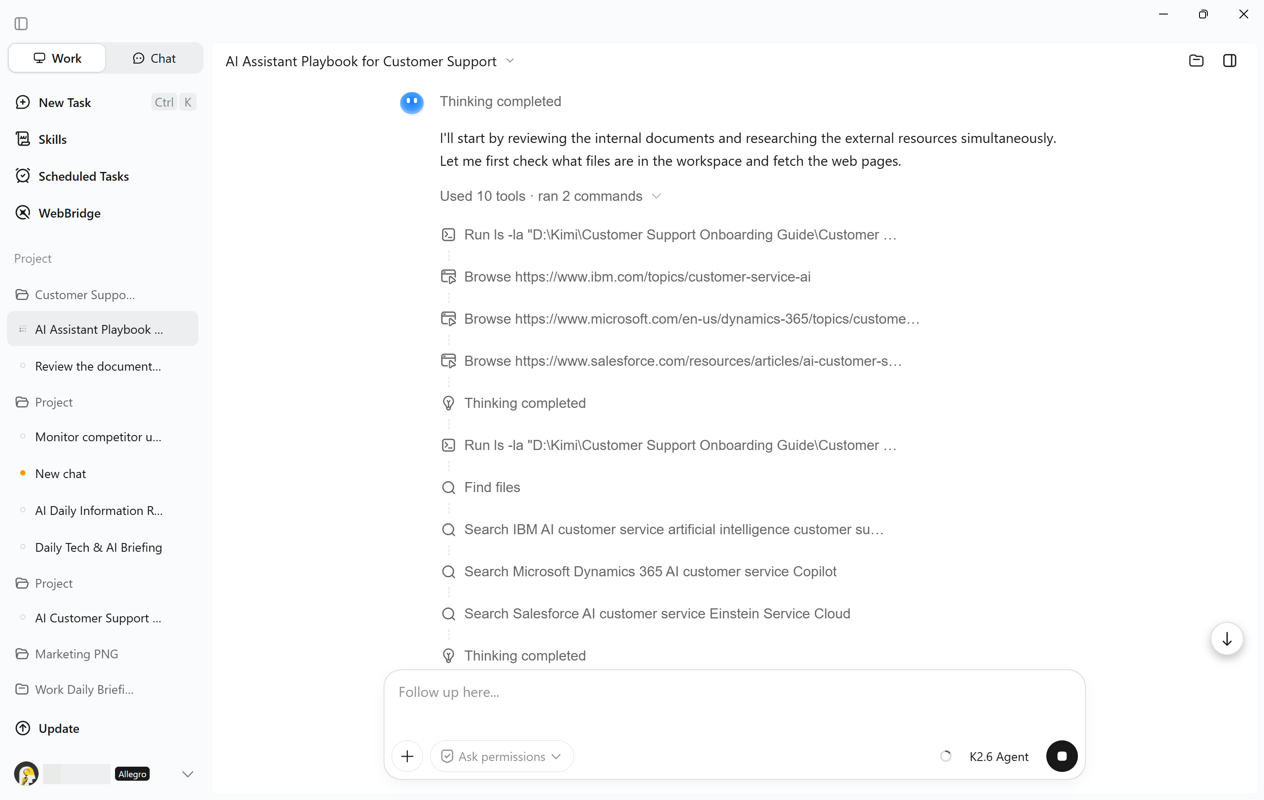Click the folder icon for Marketing PNG
Image resolution: width=1264 pixels, height=800 pixels.
tap(22, 654)
